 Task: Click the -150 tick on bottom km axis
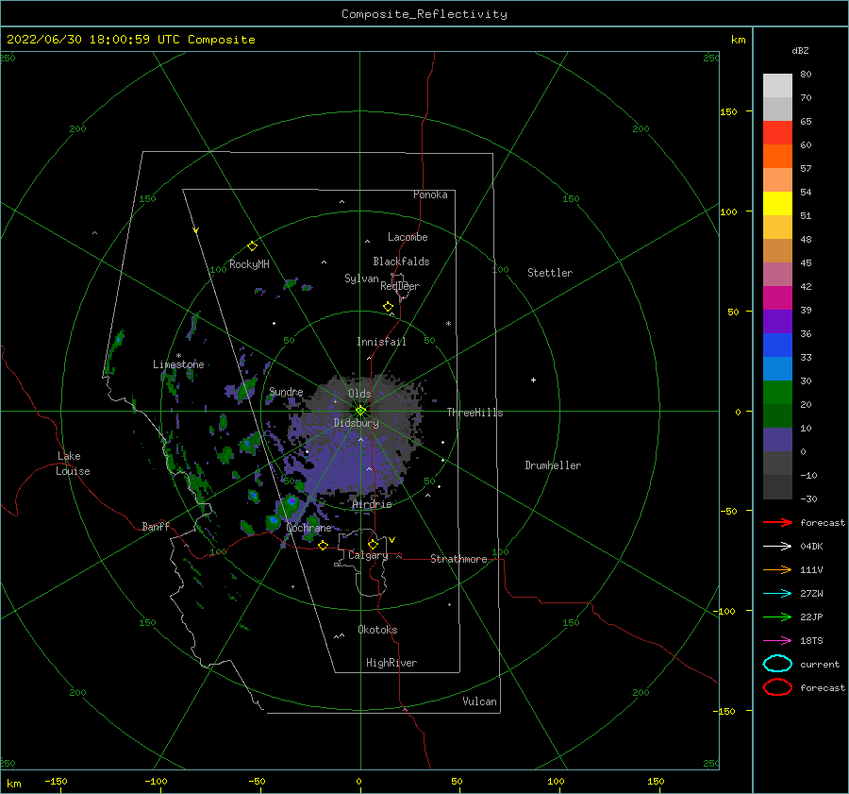[56, 782]
